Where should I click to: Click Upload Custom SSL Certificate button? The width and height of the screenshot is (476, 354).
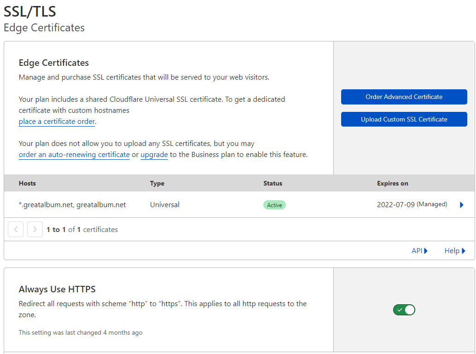pos(404,119)
